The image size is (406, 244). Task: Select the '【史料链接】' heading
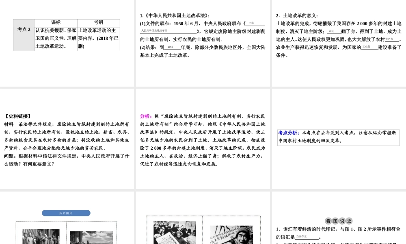click(18, 116)
